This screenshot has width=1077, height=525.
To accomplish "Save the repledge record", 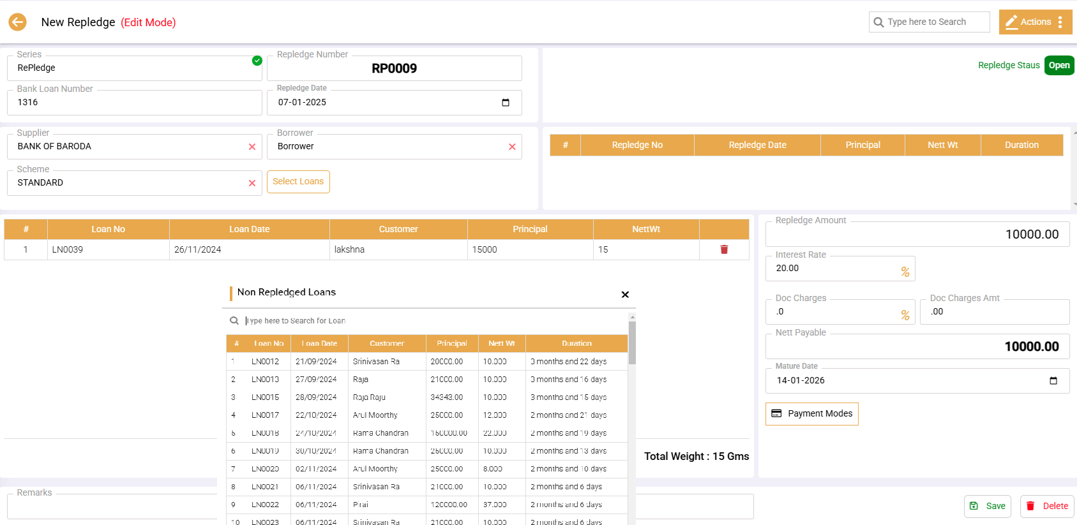I will [988, 507].
